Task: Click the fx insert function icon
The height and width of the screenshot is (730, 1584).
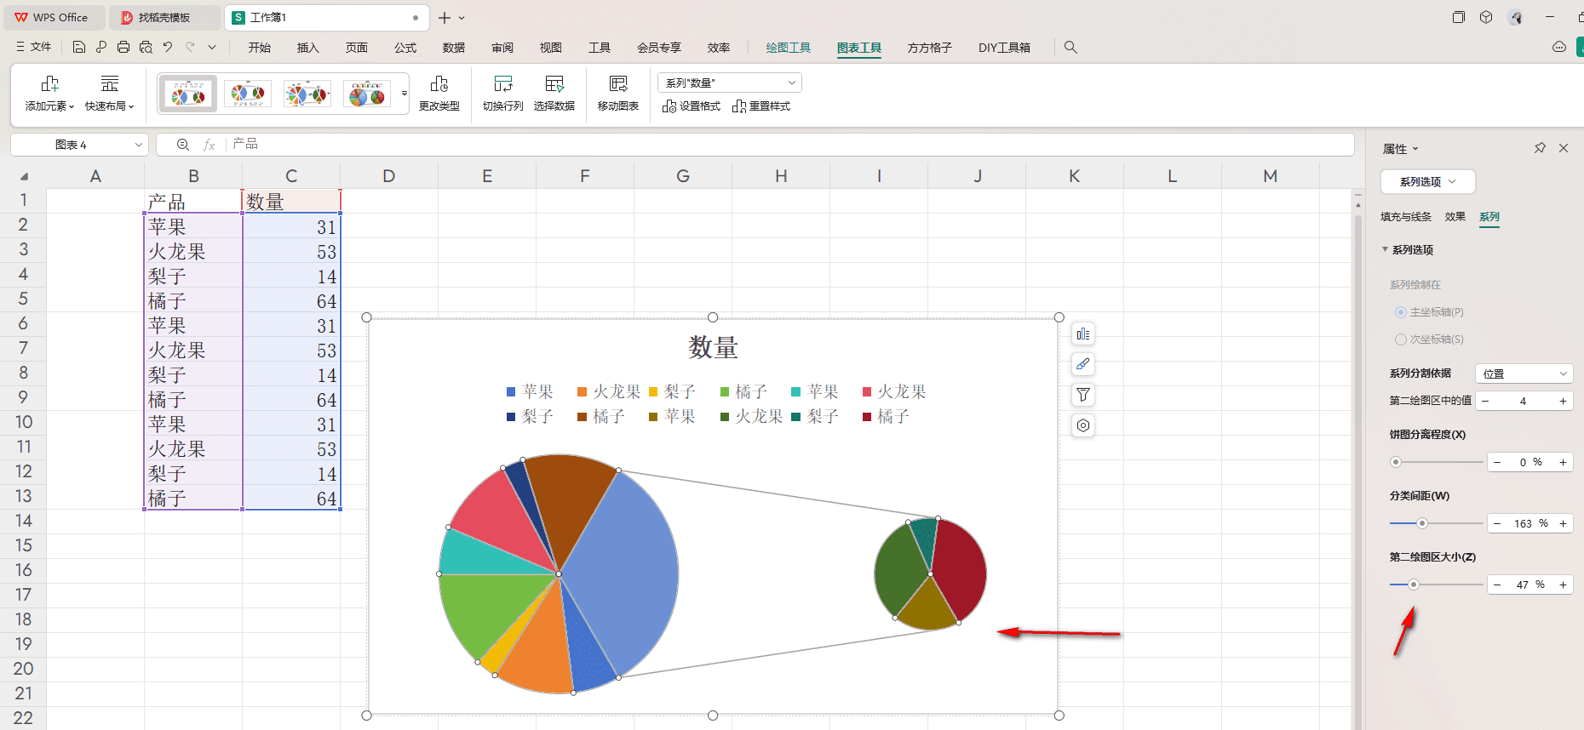Action: point(209,145)
